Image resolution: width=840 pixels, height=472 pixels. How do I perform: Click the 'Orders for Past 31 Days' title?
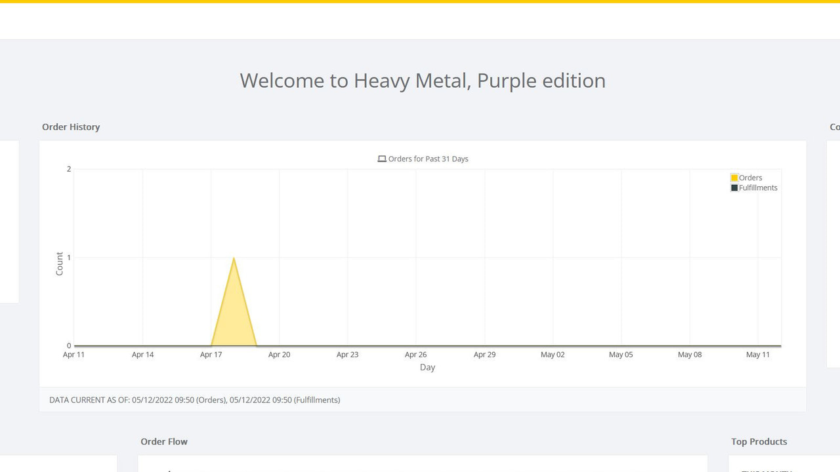tap(428, 159)
